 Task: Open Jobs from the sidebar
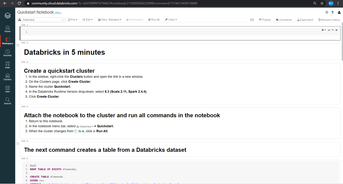pyautogui.click(x=8, y=89)
